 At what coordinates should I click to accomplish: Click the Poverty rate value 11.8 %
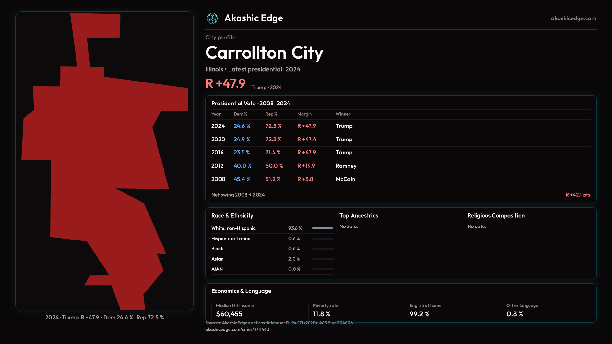tap(321, 314)
